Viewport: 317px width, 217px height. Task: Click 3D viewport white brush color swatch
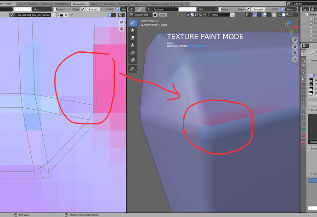tap(187, 9)
